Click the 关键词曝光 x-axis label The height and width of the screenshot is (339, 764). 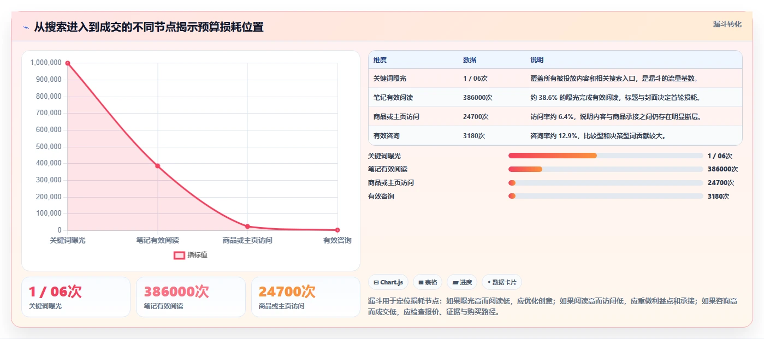pyautogui.click(x=68, y=240)
